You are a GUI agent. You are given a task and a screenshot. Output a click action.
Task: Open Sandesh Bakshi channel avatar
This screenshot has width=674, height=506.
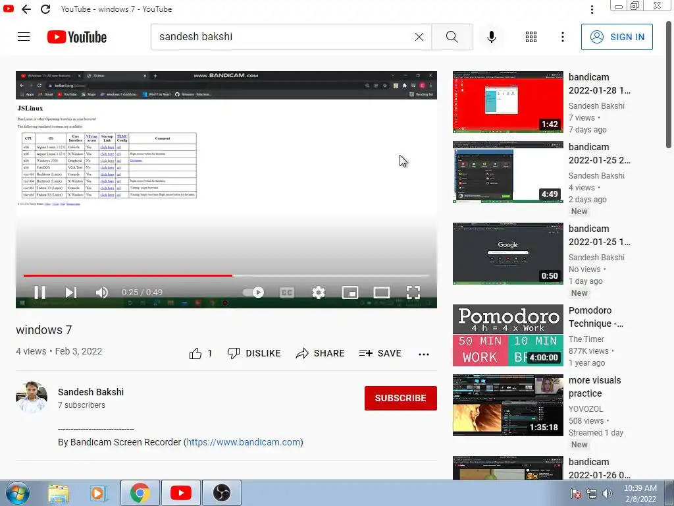tap(32, 397)
